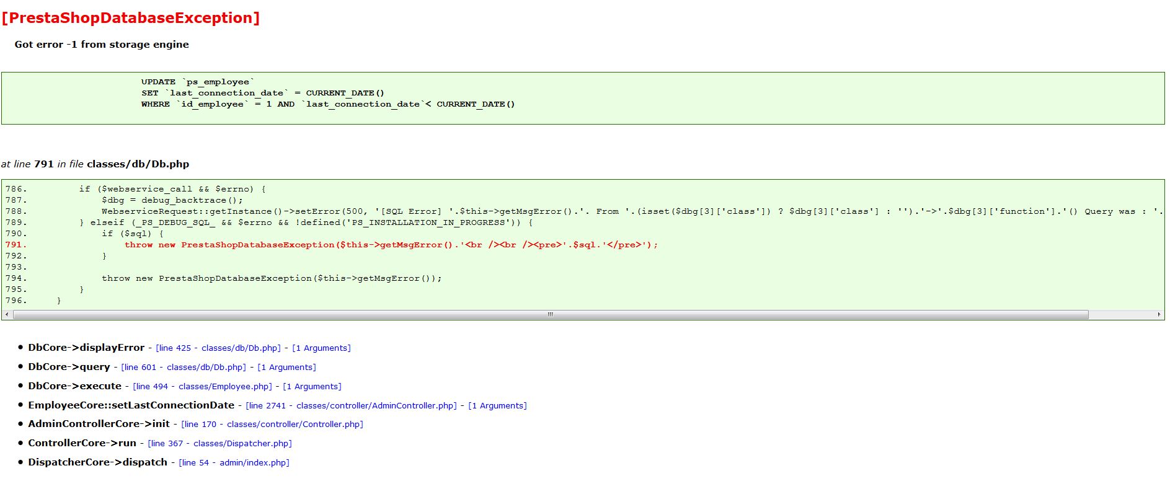The height and width of the screenshot is (489, 1170).
Task: Open AdminControllerCore->init stack entry
Action: tap(99, 424)
